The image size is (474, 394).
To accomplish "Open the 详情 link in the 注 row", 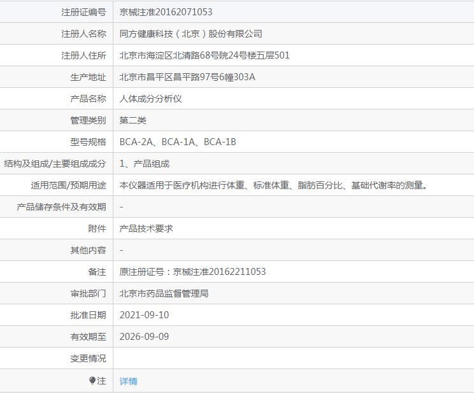I will 128,381.
